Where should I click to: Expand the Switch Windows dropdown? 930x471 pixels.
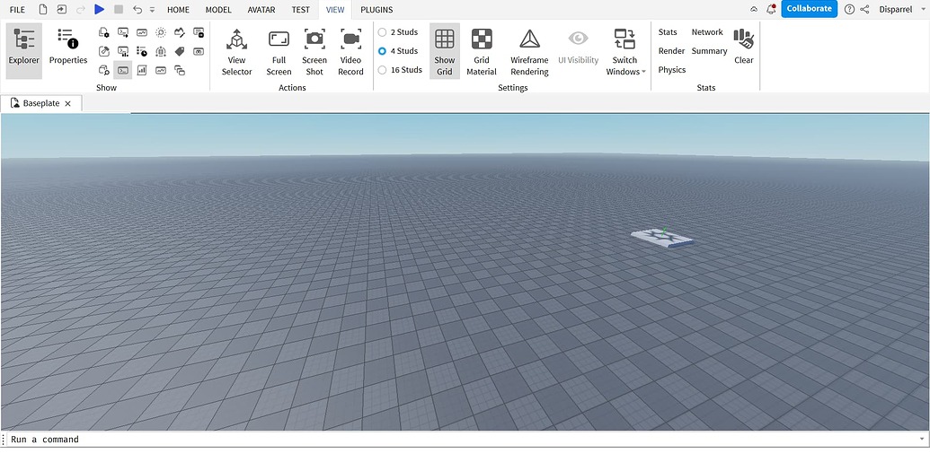(624, 52)
